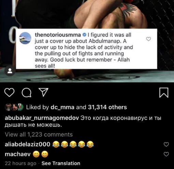Open thenotoriousmma's profile picture
Screen dimensions: 174x169
coord(25,38)
